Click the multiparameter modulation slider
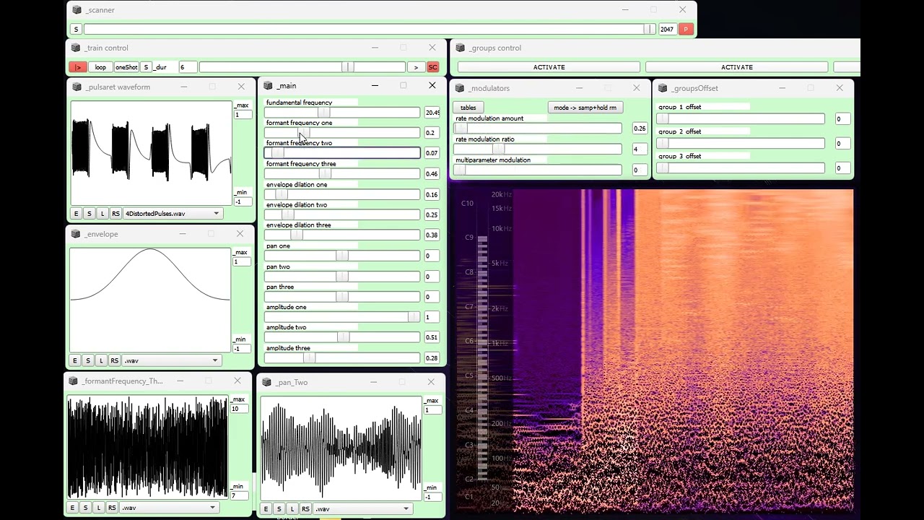 538,170
